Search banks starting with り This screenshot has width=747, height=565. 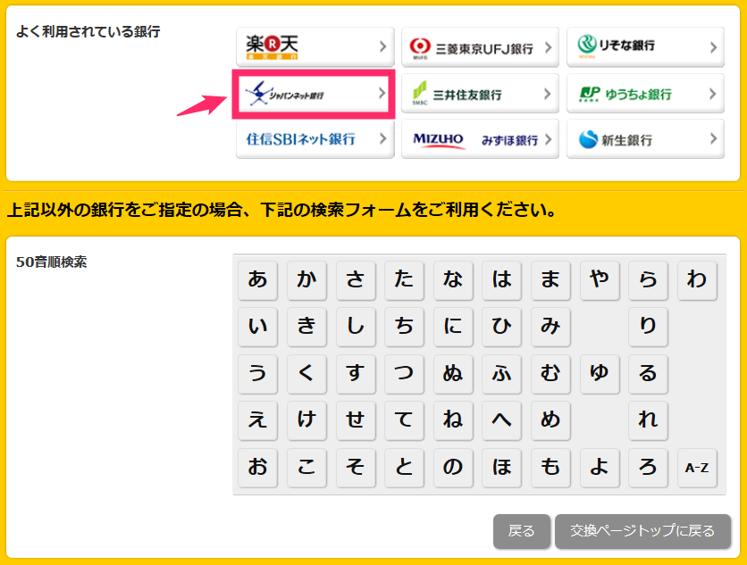(x=649, y=327)
